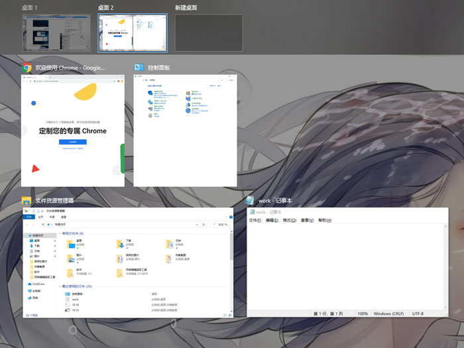The height and width of the screenshot is (348, 464).
Task: Click the large icons view button in Explorer status bar
Action: 231,315
